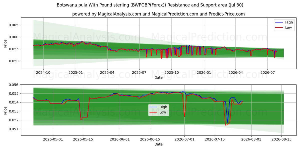Click the 2025-10 date label on top chart
The width and height of the screenshot is (300, 150).
pyautogui.click(x=171, y=73)
